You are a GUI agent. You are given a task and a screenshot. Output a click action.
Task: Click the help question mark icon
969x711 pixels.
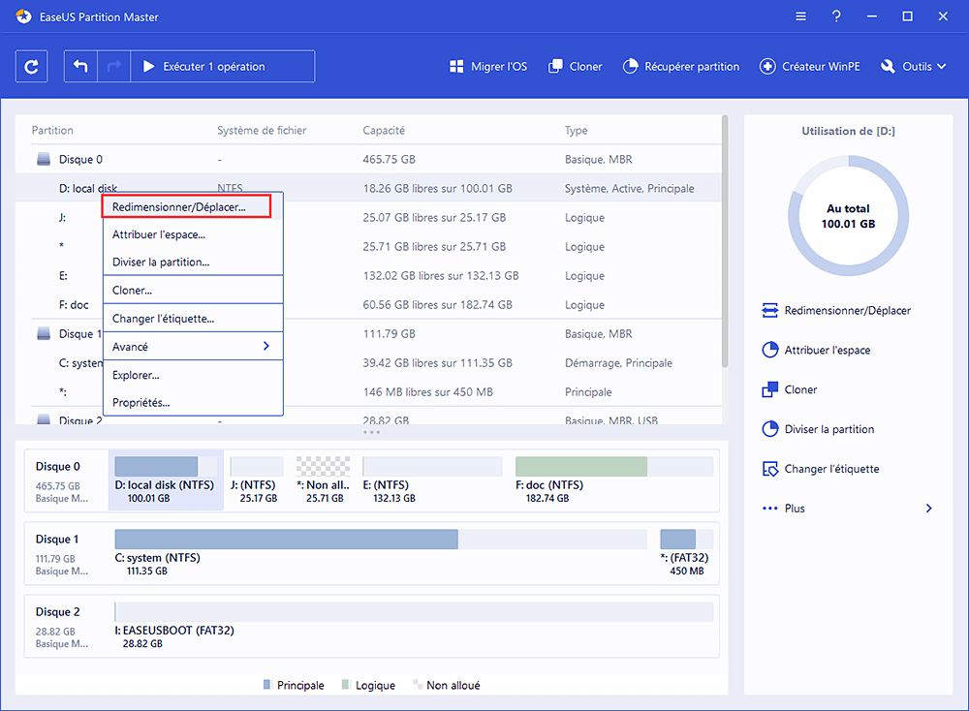point(836,16)
